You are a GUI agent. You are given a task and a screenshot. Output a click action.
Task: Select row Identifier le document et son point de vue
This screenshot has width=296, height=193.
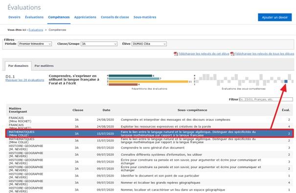coord(150,176)
